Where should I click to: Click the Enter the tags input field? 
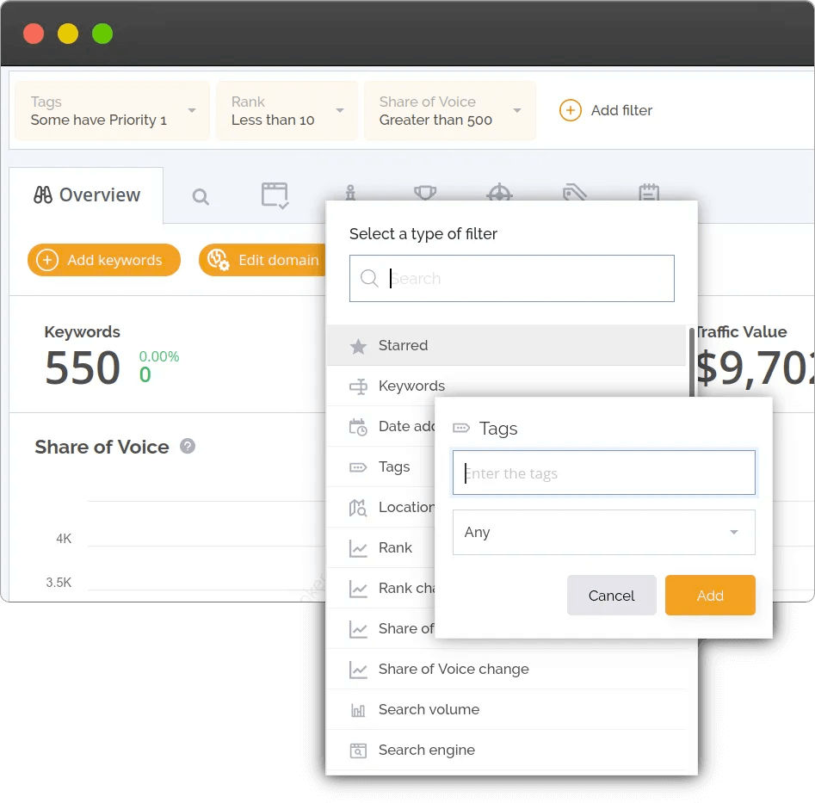pos(603,473)
